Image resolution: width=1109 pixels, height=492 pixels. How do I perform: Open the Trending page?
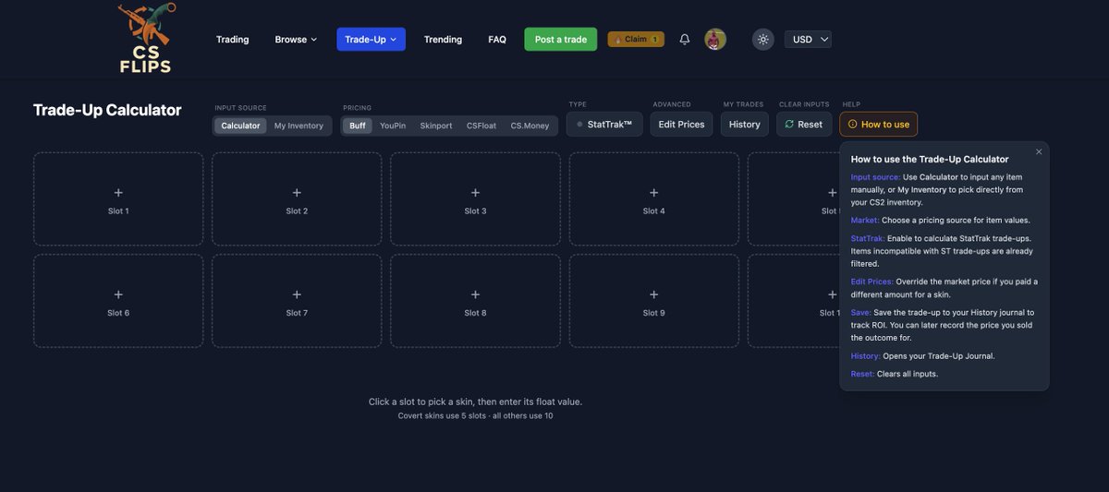pyautogui.click(x=443, y=39)
